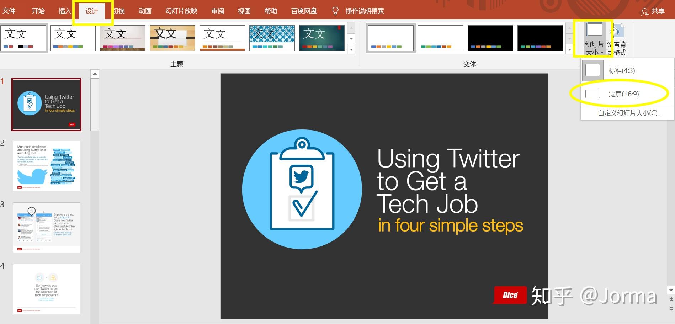Apply the blue patterned circles theme
This screenshot has height=324, width=675.
tap(272, 38)
